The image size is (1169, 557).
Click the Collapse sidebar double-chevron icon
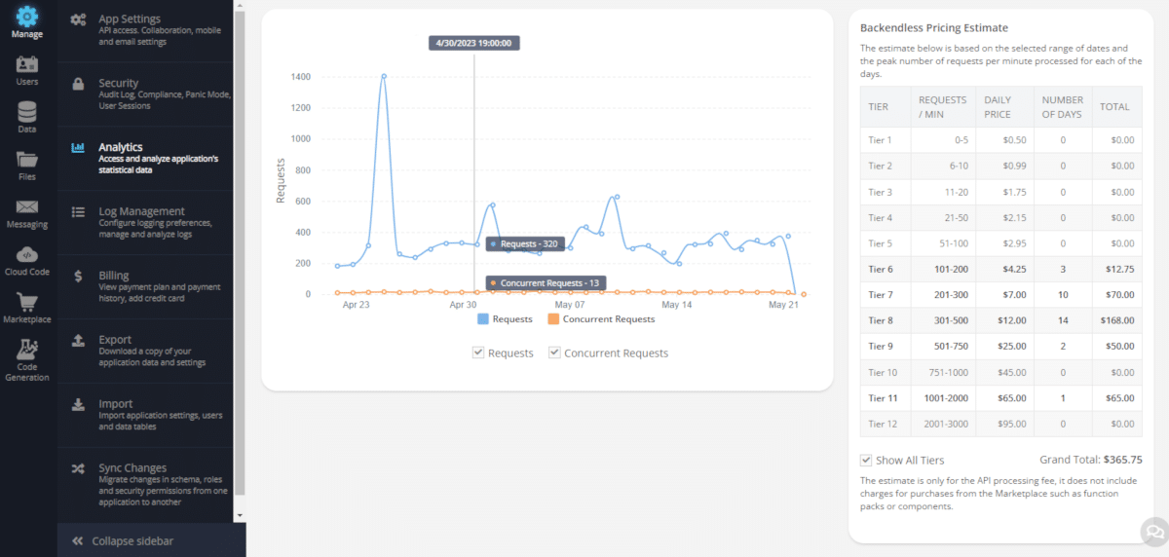coord(78,540)
